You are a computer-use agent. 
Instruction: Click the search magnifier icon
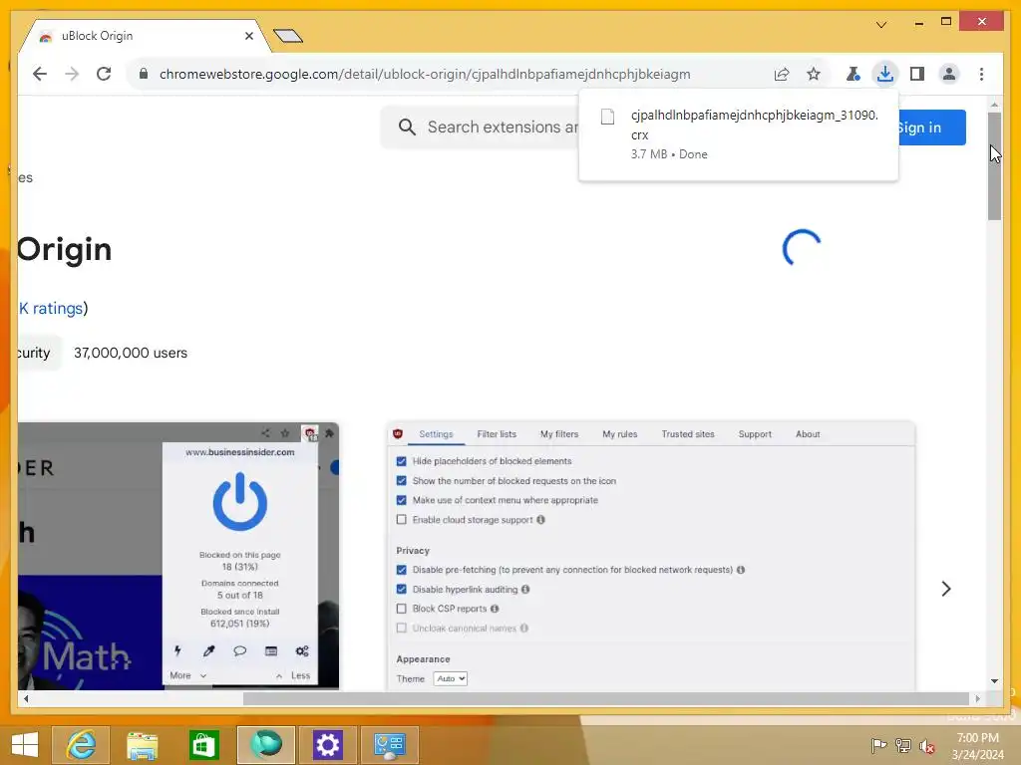point(407,127)
